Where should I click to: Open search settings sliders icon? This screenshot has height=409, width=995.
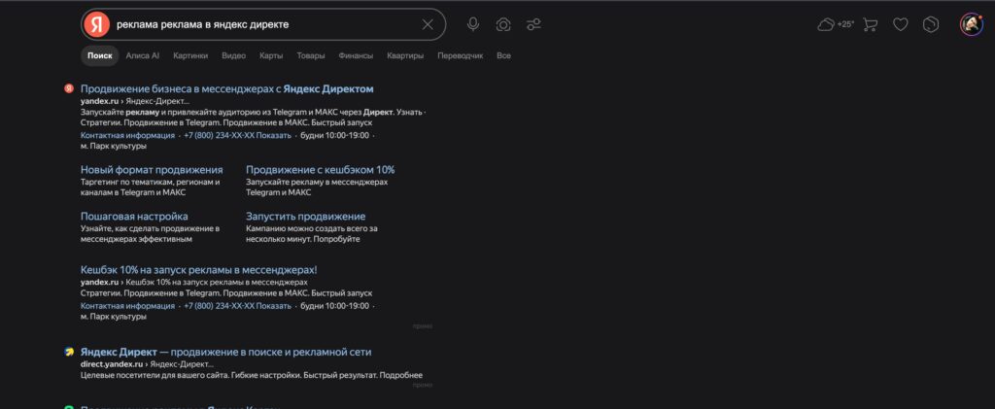pos(533,24)
